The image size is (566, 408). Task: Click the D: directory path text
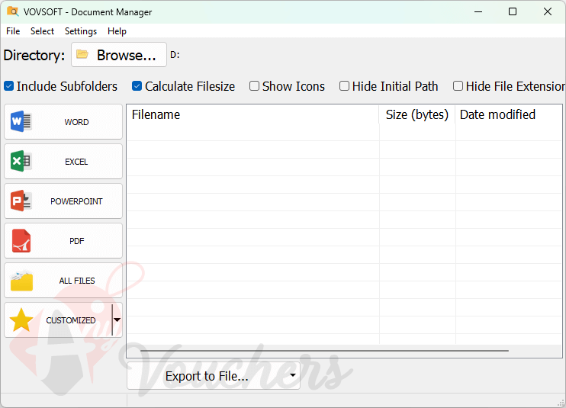(175, 55)
